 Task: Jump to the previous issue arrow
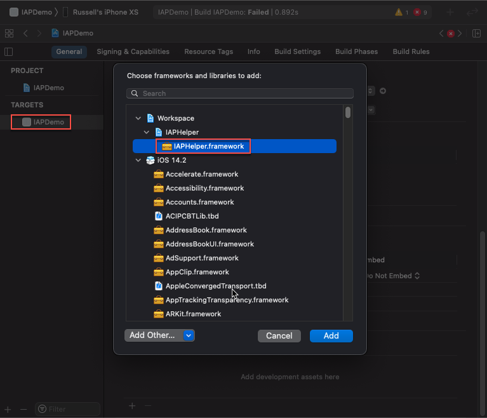coord(441,33)
